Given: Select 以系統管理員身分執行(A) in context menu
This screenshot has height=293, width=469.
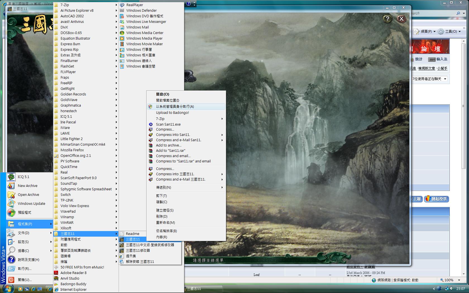Looking at the screenshot, I should point(175,106).
